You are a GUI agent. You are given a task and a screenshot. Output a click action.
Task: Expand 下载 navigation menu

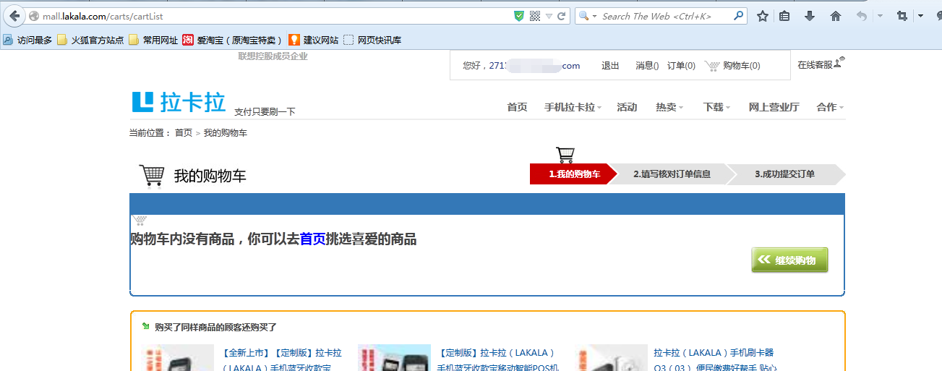(x=716, y=107)
